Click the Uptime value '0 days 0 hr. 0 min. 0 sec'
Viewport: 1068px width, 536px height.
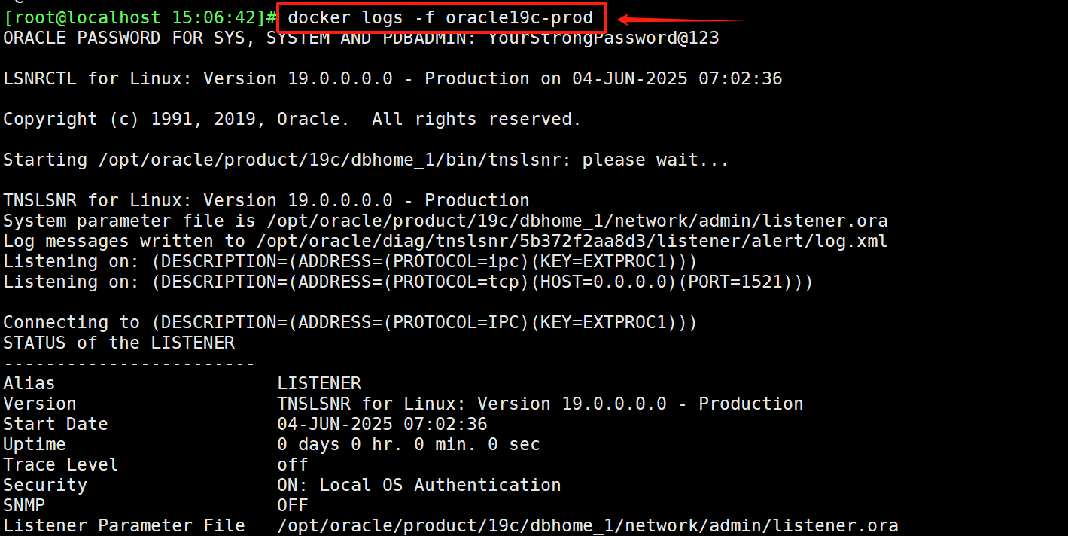(409, 444)
